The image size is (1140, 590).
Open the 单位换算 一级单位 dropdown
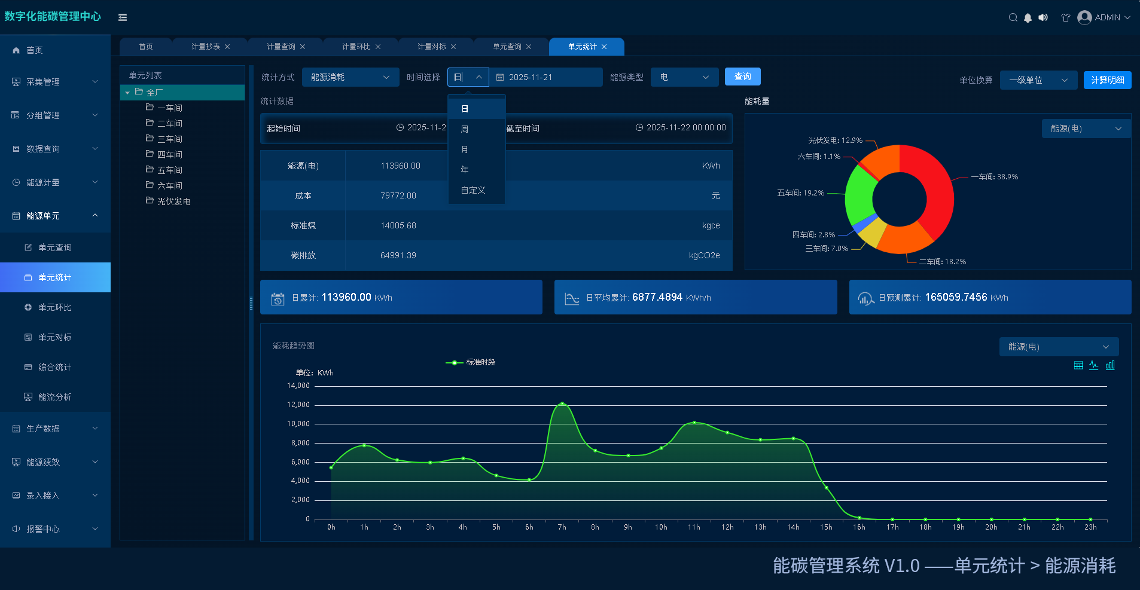pos(1039,80)
